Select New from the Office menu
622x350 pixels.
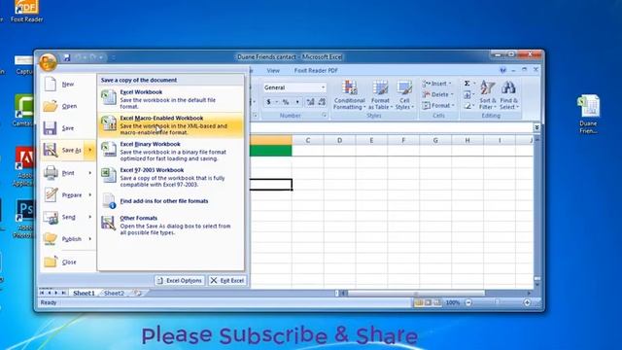[x=68, y=85]
